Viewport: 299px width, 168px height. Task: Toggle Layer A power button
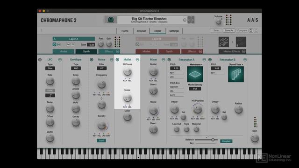54,44
